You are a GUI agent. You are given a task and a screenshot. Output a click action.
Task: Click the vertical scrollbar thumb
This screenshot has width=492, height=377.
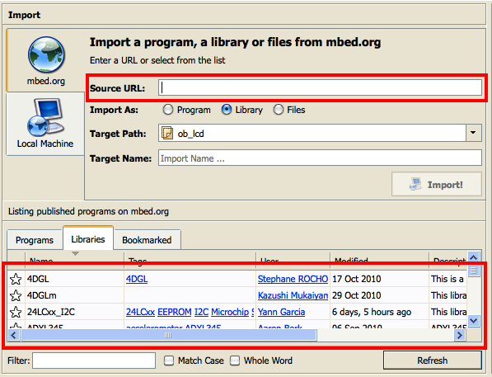[474, 271]
